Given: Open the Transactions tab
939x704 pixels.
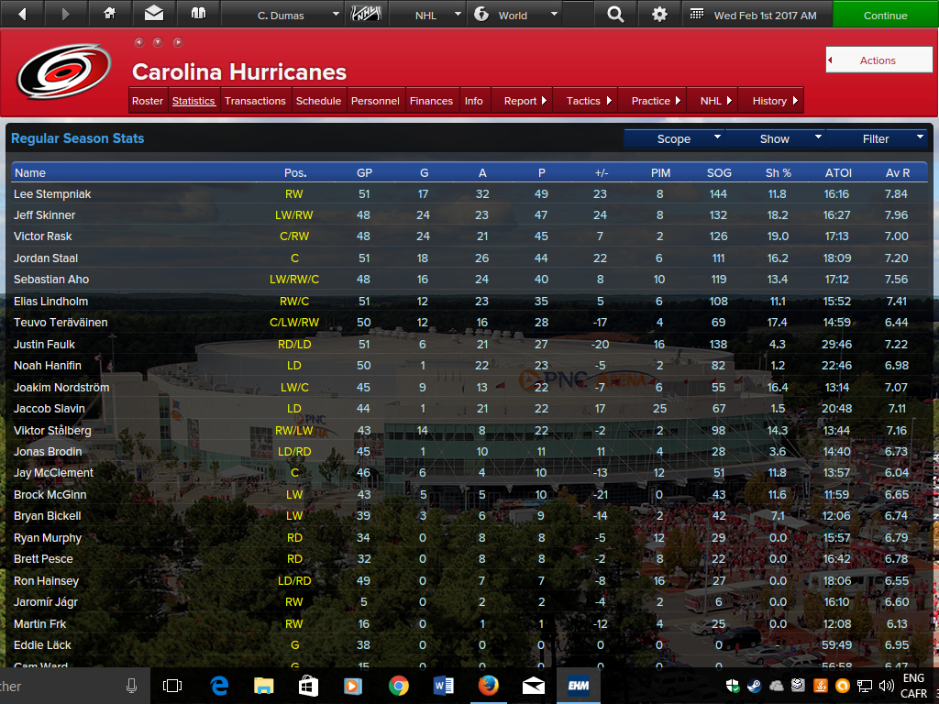Looking at the screenshot, I should tap(255, 101).
